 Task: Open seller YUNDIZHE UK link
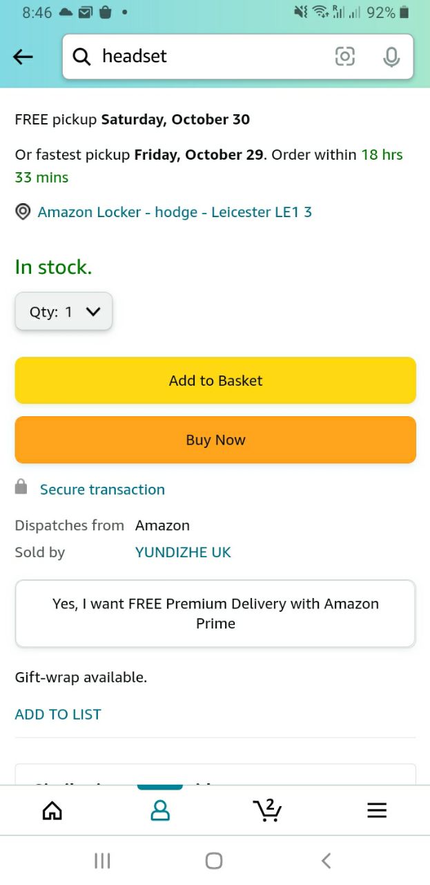[183, 552]
